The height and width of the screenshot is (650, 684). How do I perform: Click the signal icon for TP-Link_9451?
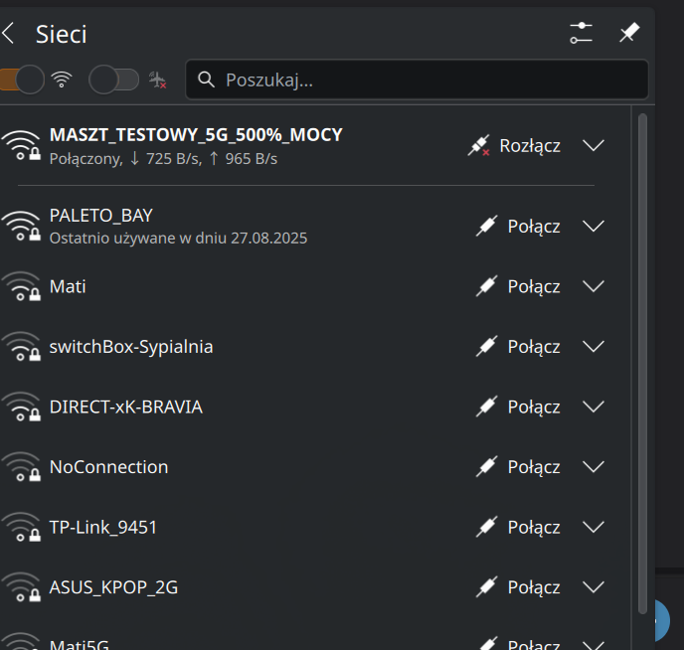[x=20, y=527]
